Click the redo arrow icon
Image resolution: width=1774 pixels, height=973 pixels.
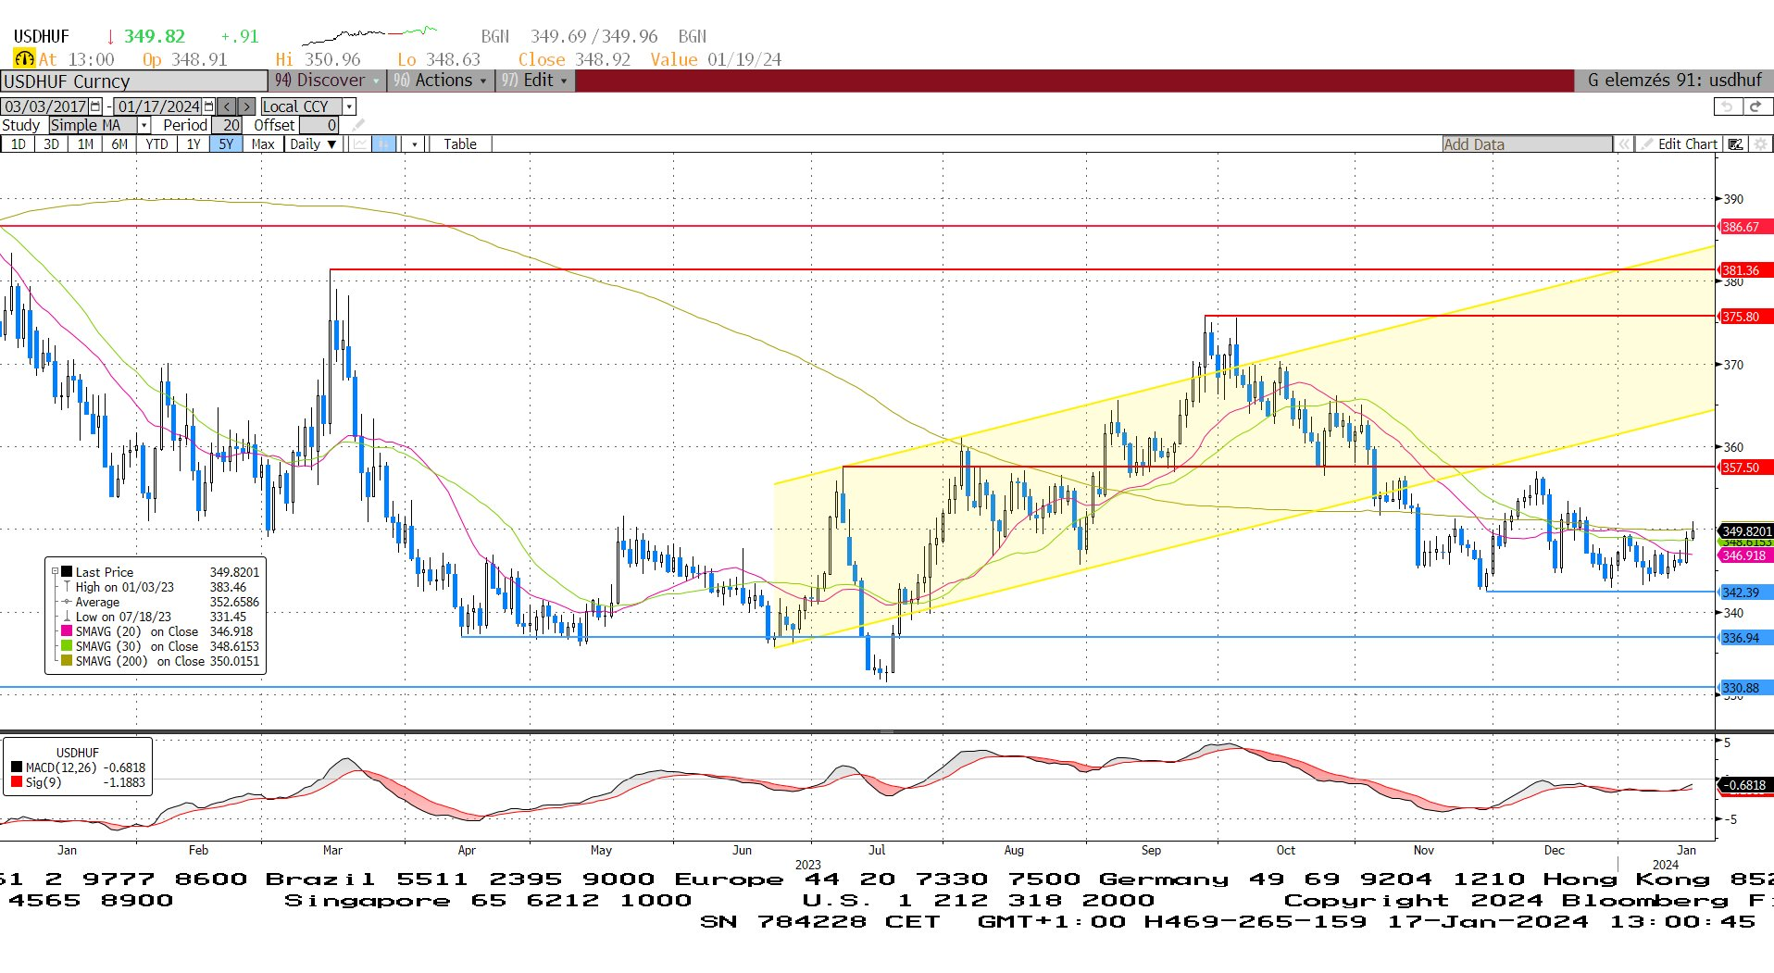pyautogui.click(x=1756, y=106)
